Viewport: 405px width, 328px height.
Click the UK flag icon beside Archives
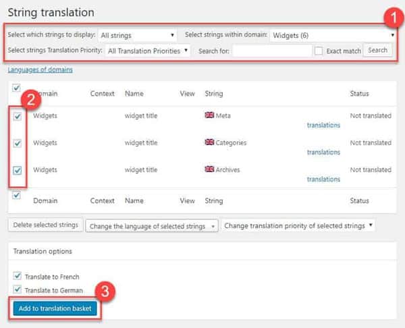pos(209,169)
